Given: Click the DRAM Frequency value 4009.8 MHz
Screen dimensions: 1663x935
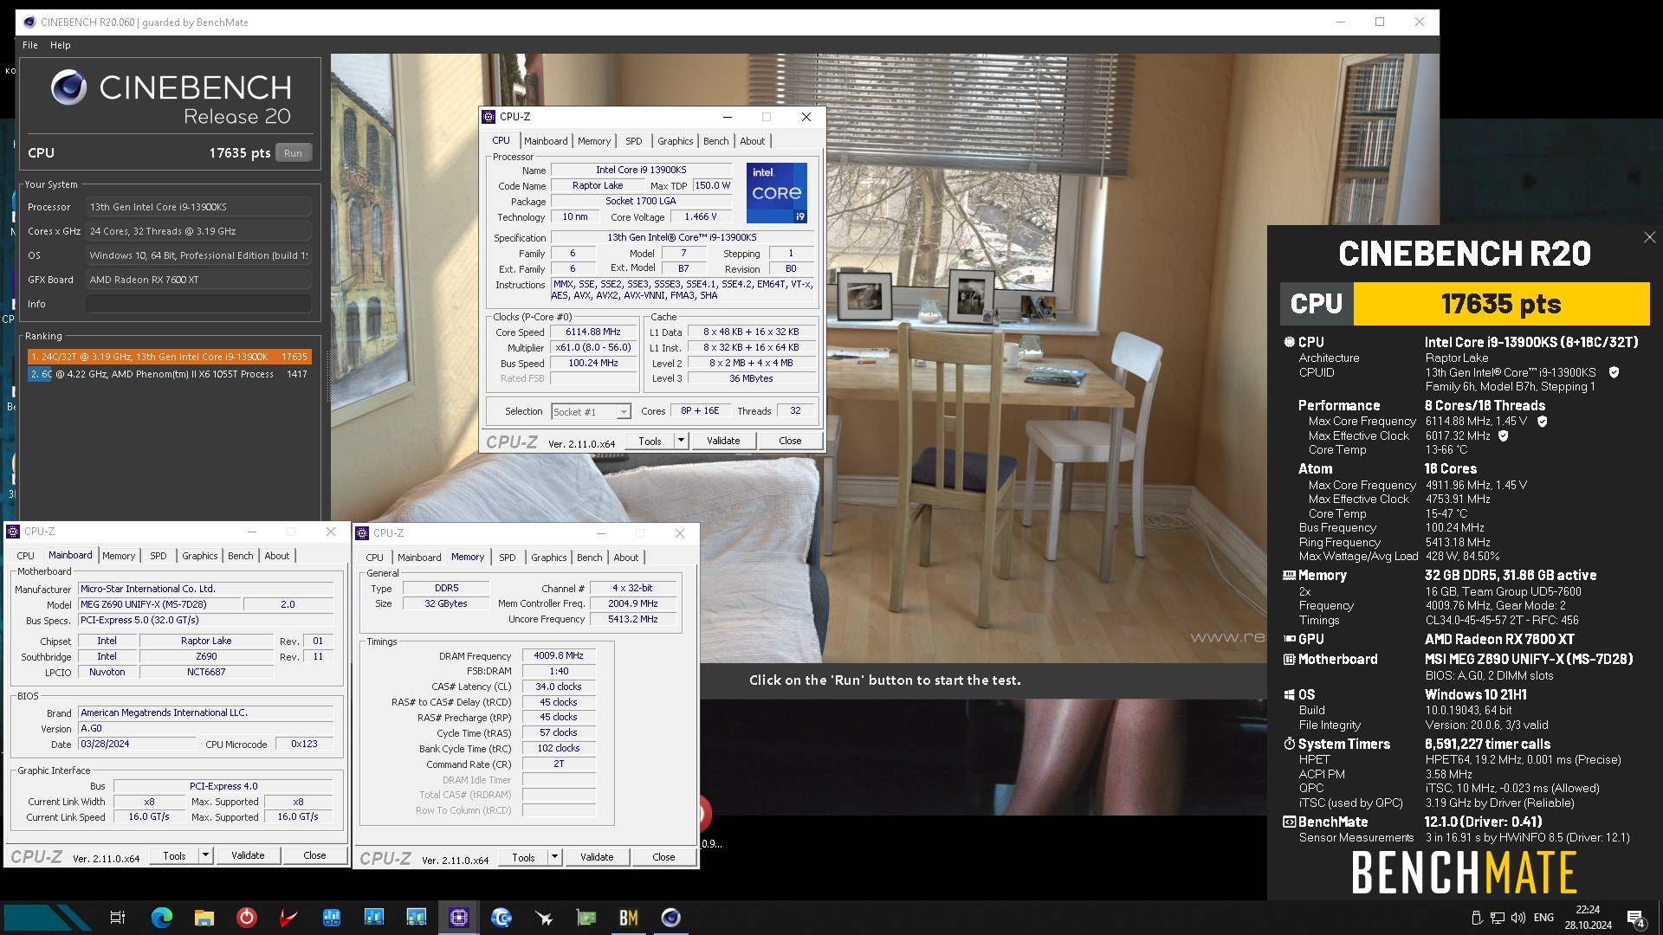Looking at the screenshot, I should (559, 655).
